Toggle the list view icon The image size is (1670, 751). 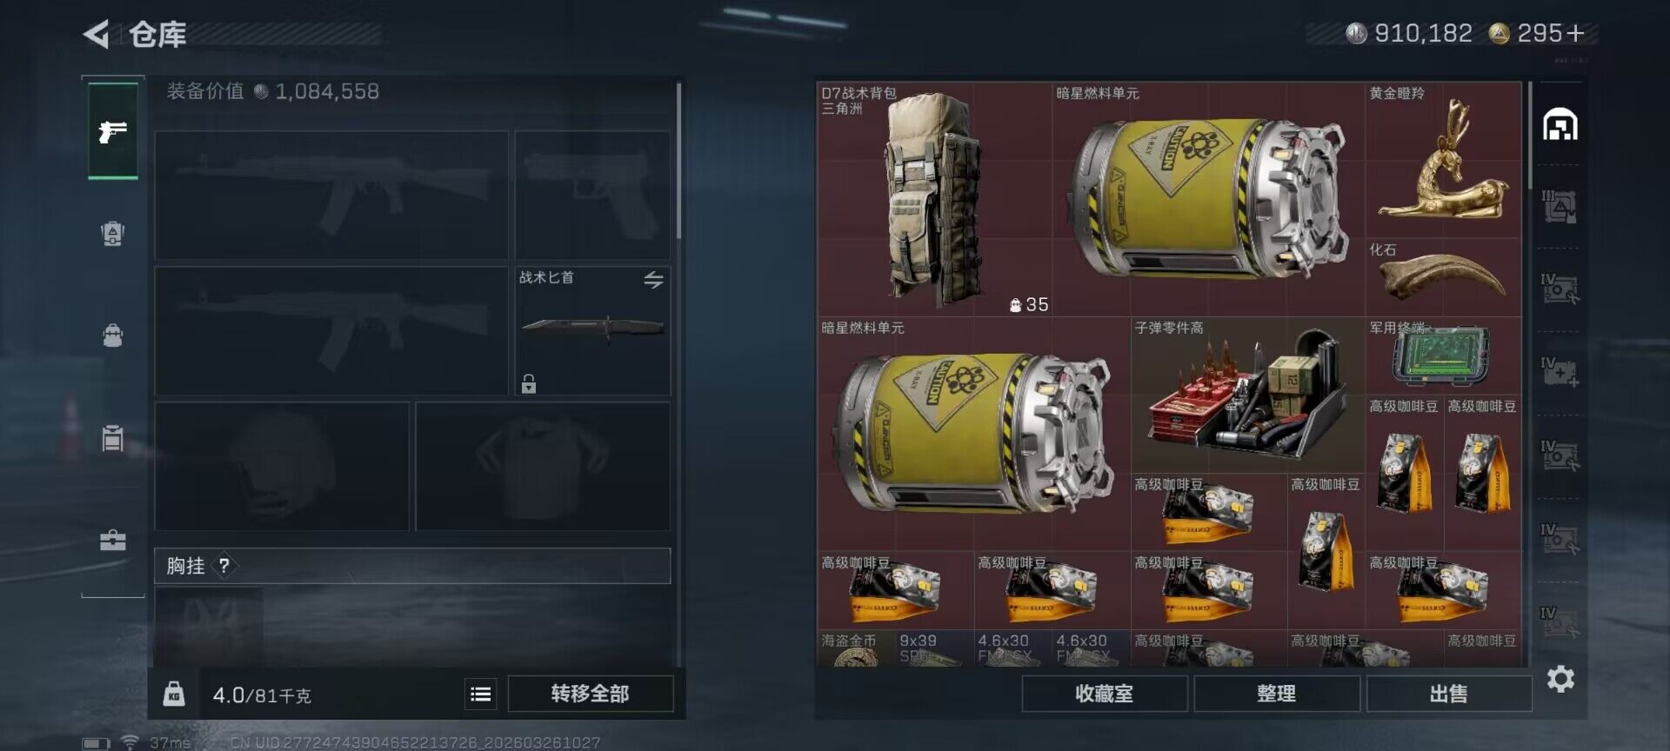pos(480,694)
